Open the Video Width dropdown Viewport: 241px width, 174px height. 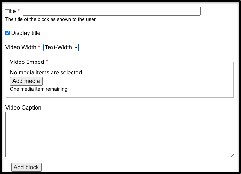(61, 47)
